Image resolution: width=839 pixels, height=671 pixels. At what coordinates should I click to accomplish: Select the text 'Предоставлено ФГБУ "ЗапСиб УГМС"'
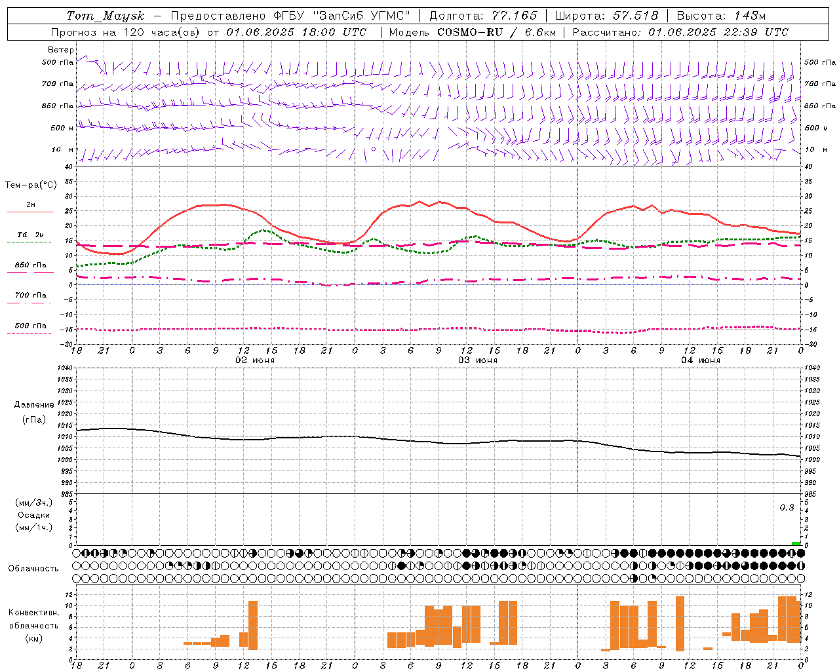290,16
